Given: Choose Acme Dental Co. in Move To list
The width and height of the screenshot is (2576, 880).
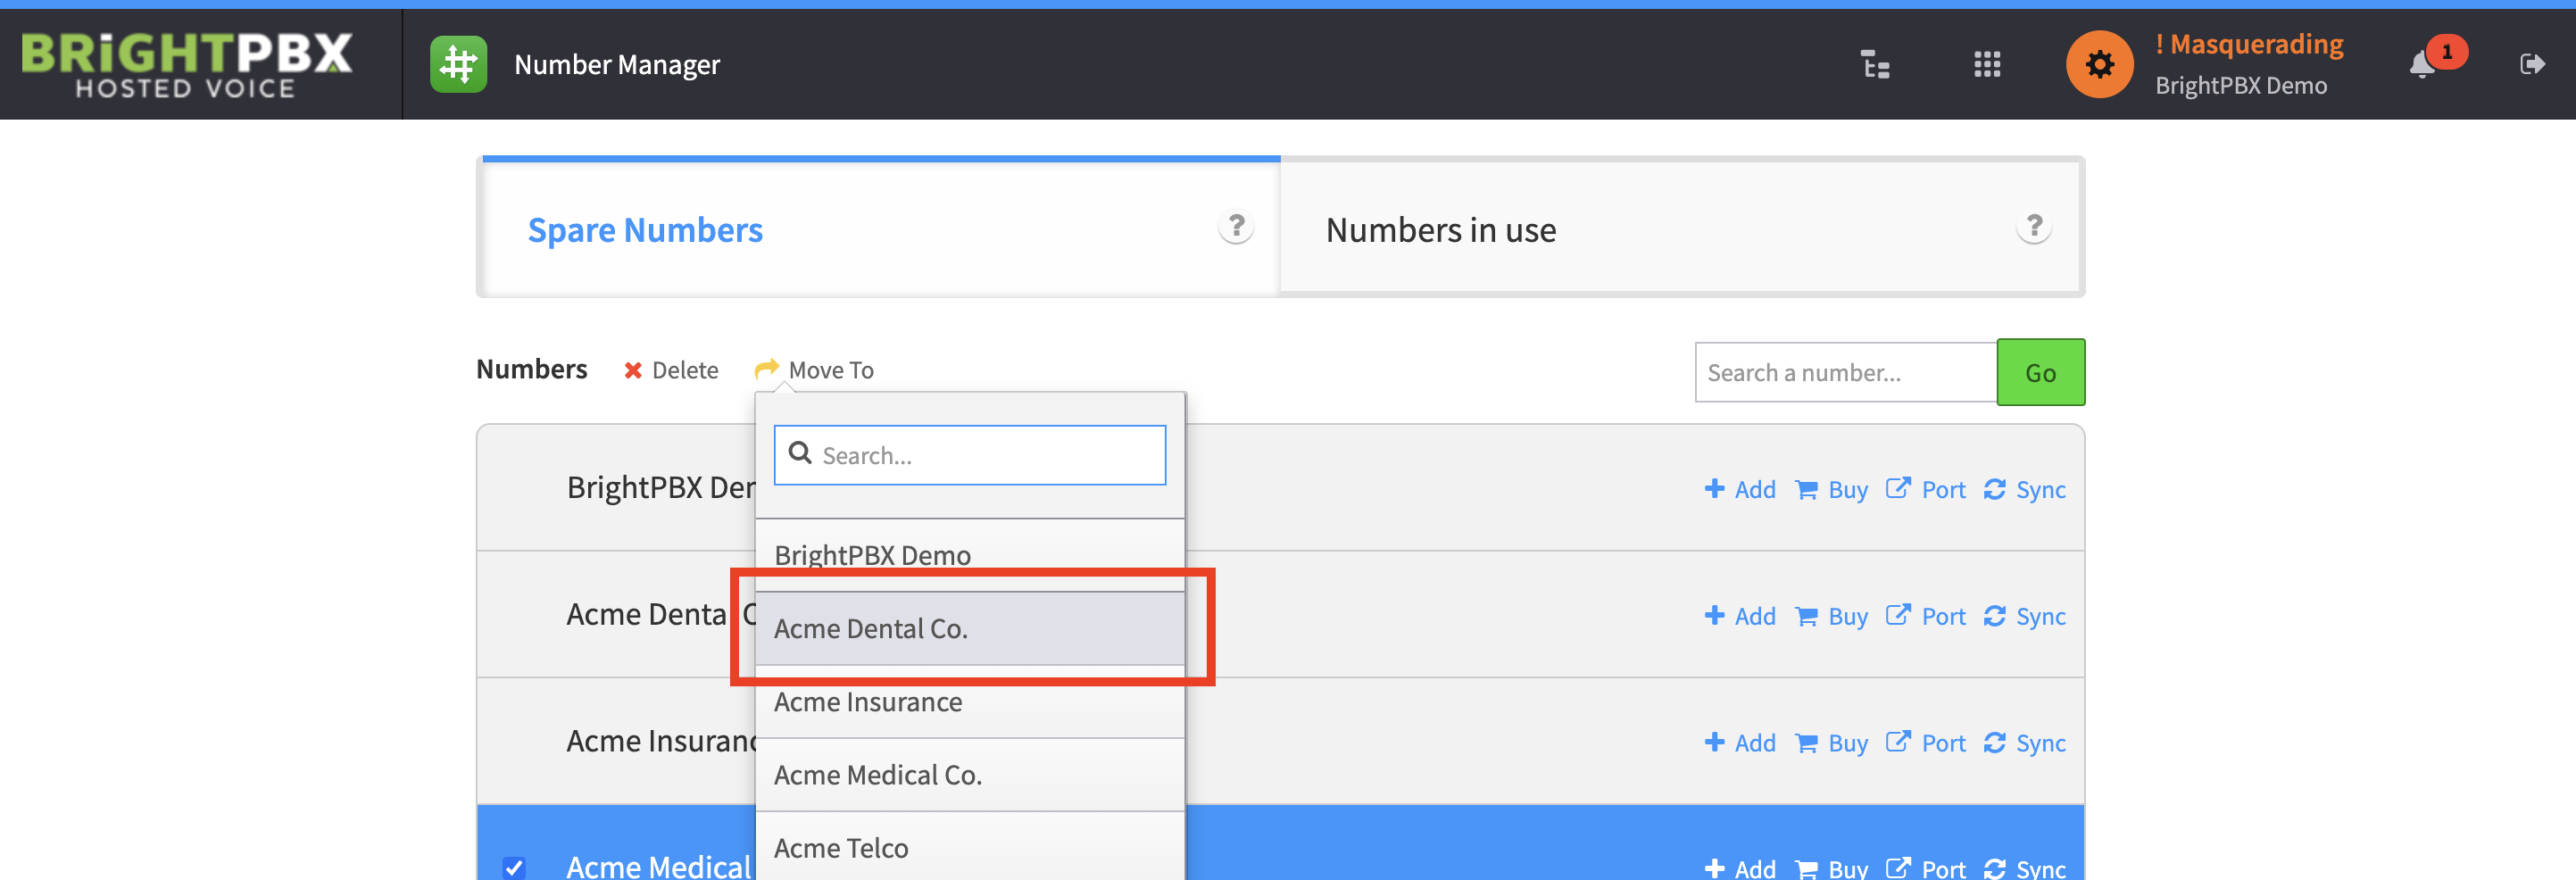Looking at the screenshot, I should pos(969,628).
